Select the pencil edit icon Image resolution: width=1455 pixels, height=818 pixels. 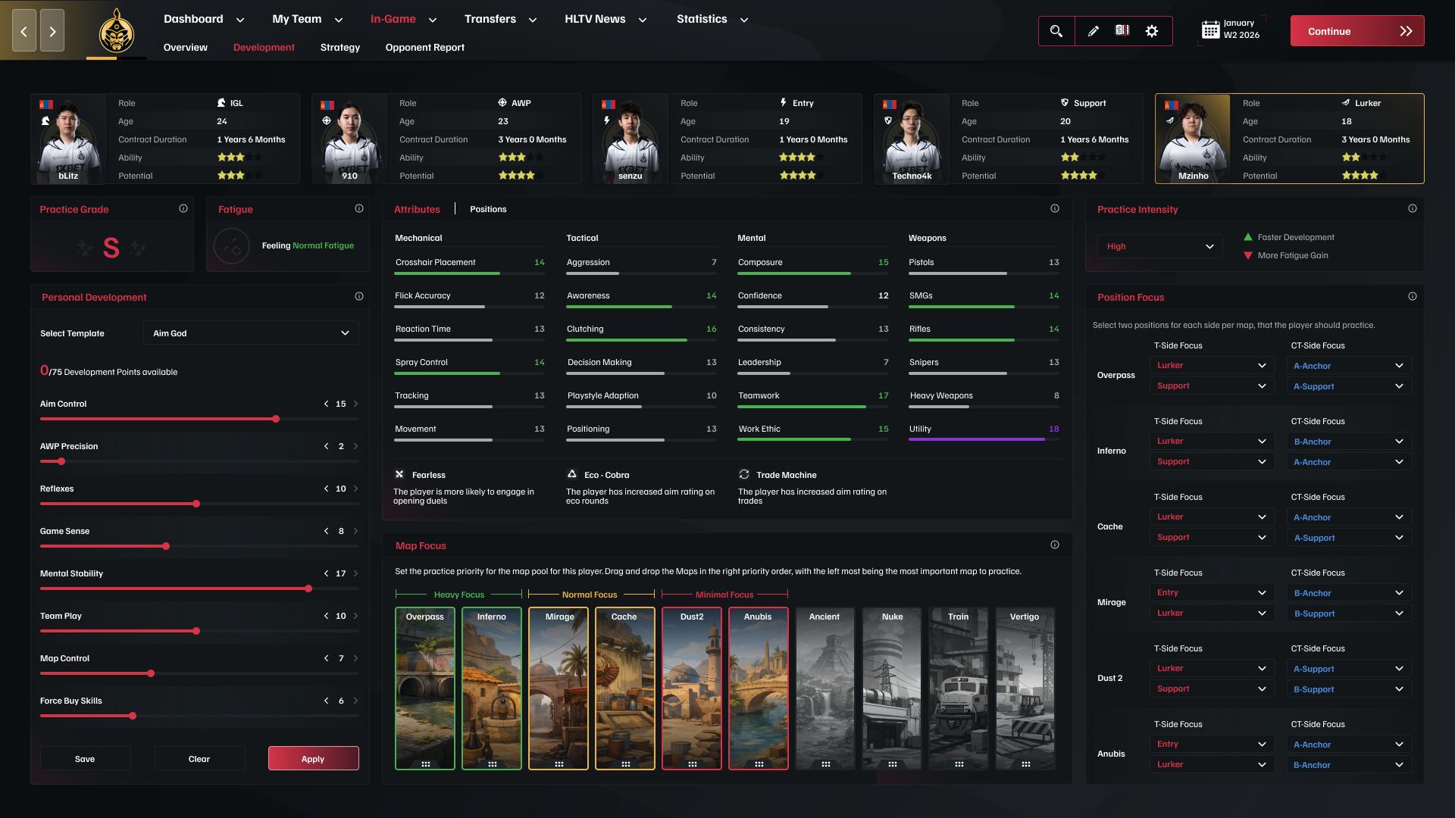point(1094,31)
